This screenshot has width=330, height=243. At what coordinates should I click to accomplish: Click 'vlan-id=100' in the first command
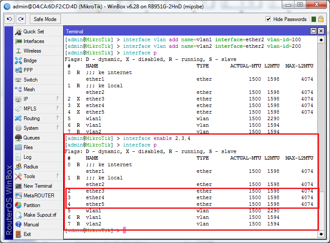point(284,39)
